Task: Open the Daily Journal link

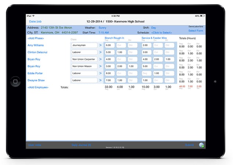Action: click(x=81, y=145)
